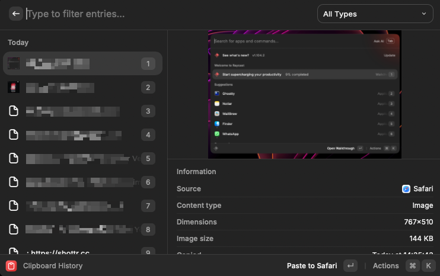Select the first entry's screenshot thumbnail icon
440x276 pixels.
click(x=14, y=63)
